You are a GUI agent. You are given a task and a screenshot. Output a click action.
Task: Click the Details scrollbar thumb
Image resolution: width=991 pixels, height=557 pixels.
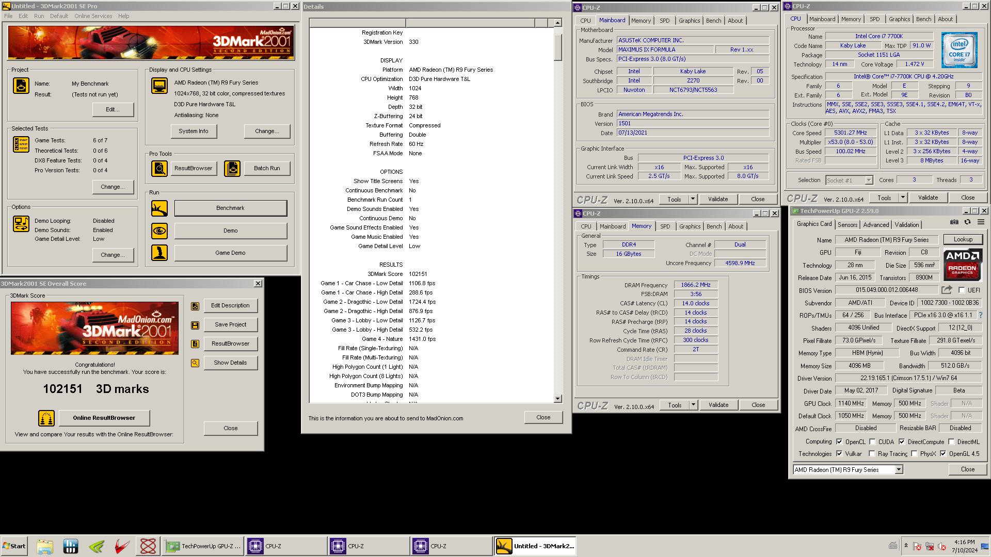[x=557, y=47]
